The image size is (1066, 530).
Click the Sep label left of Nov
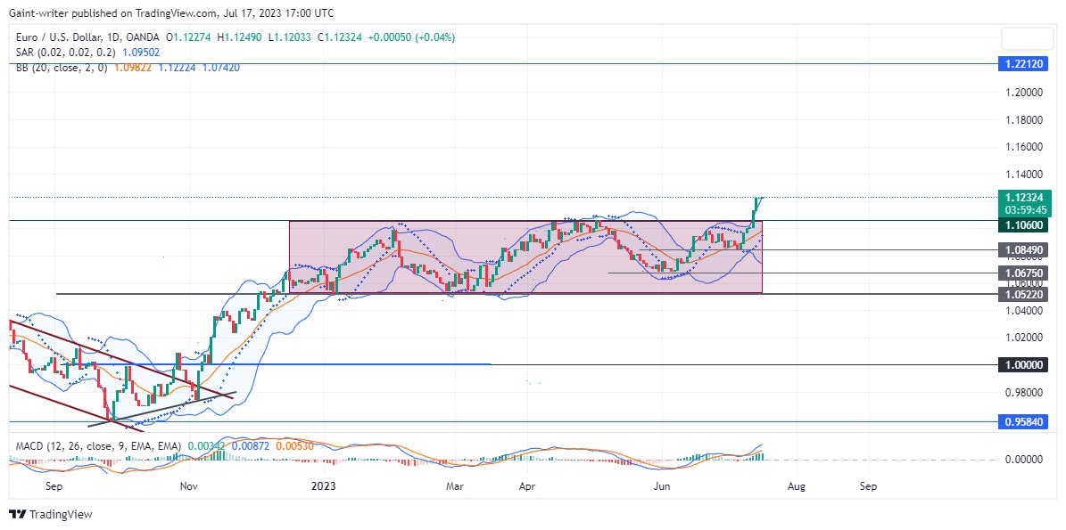[54, 485]
